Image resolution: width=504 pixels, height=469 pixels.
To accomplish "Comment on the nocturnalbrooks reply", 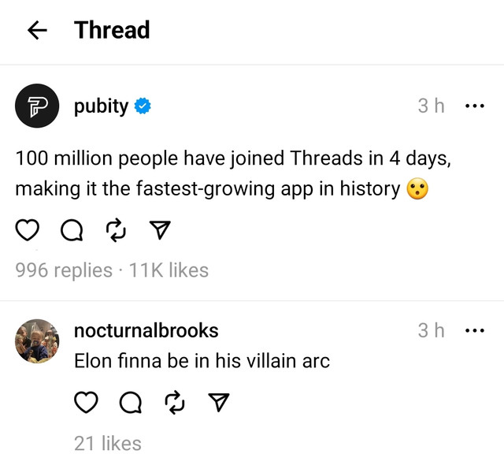I will coord(130,404).
